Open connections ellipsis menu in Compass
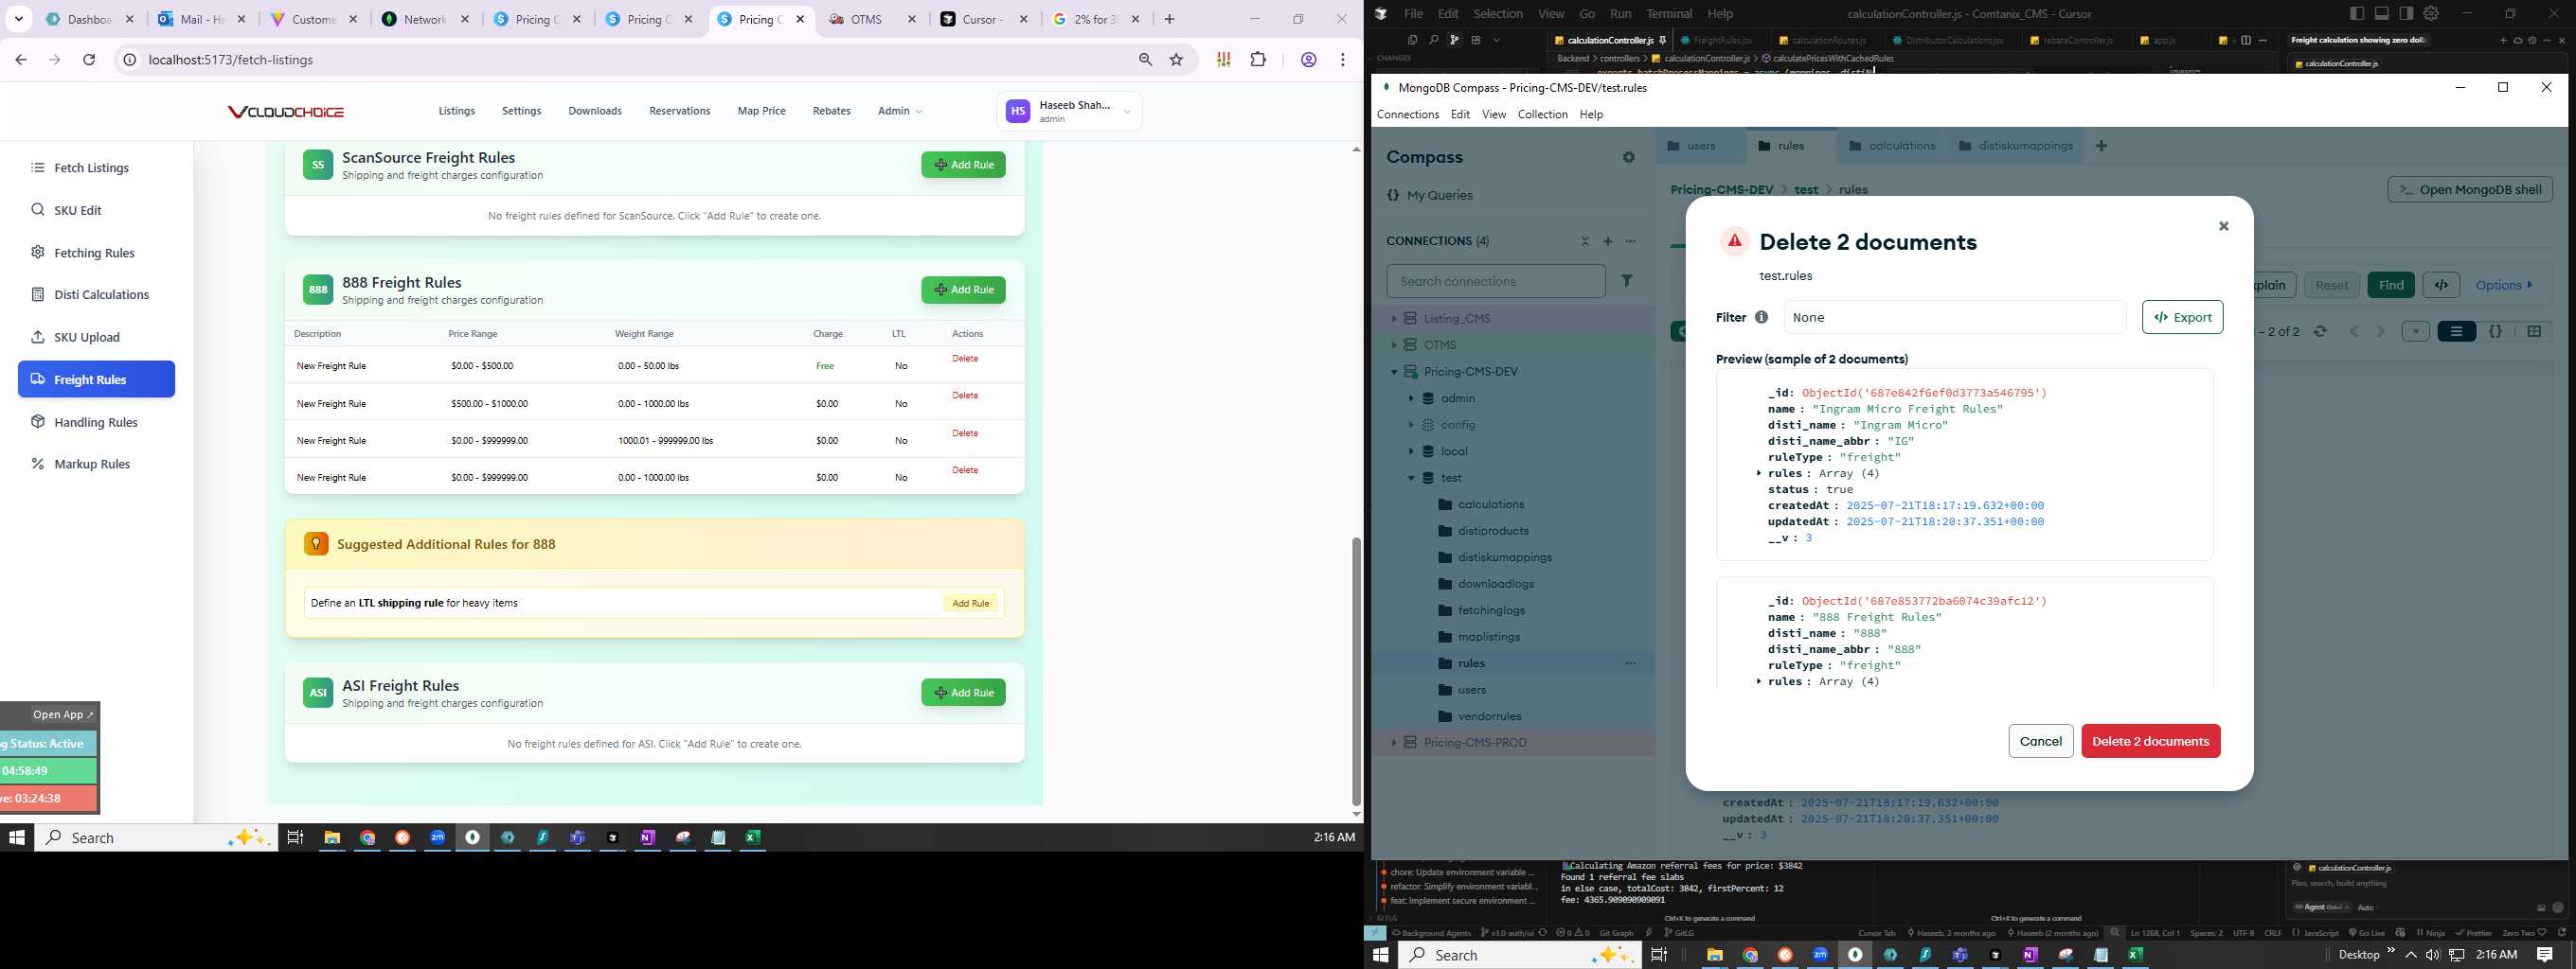Image resolution: width=2576 pixels, height=969 pixels. point(1631,241)
